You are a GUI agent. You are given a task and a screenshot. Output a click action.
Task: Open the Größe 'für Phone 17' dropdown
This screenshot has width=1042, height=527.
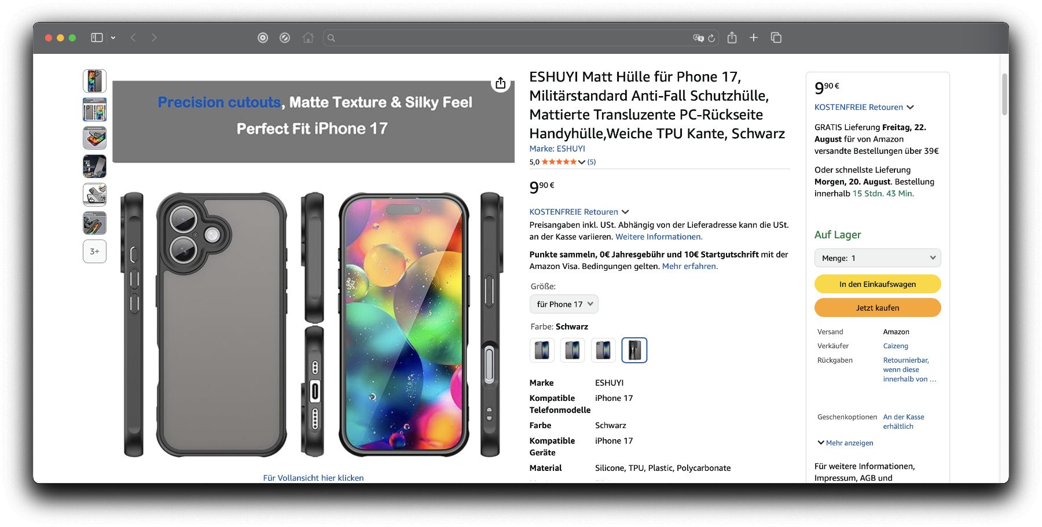pos(564,304)
